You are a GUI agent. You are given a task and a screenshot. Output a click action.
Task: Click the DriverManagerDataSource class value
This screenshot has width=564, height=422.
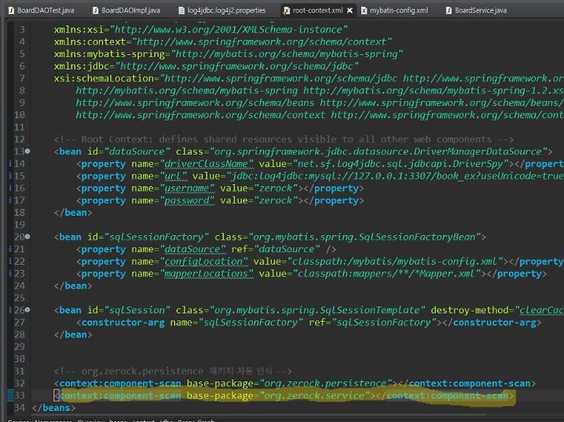point(378,152)
